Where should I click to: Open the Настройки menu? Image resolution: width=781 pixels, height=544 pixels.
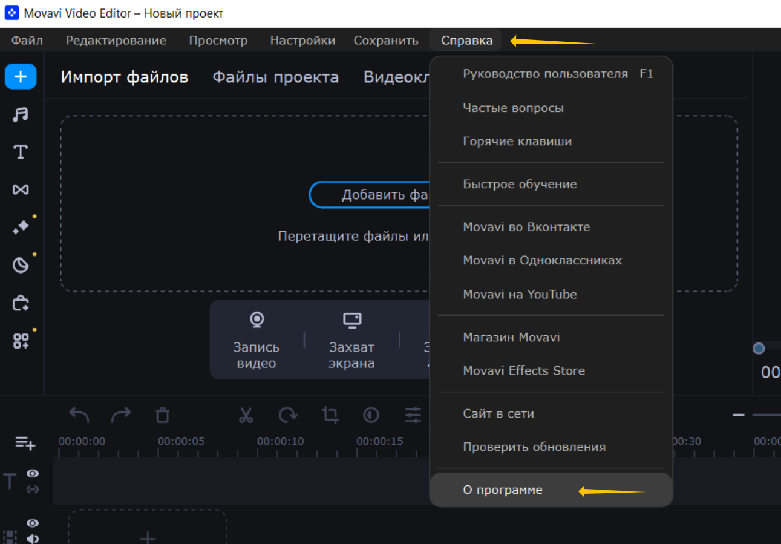[x=302, y=41]
